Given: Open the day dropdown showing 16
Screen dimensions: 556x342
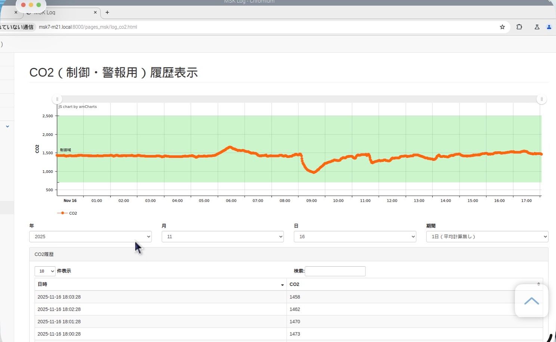Looking at the screenshot, I should point(355,237).
